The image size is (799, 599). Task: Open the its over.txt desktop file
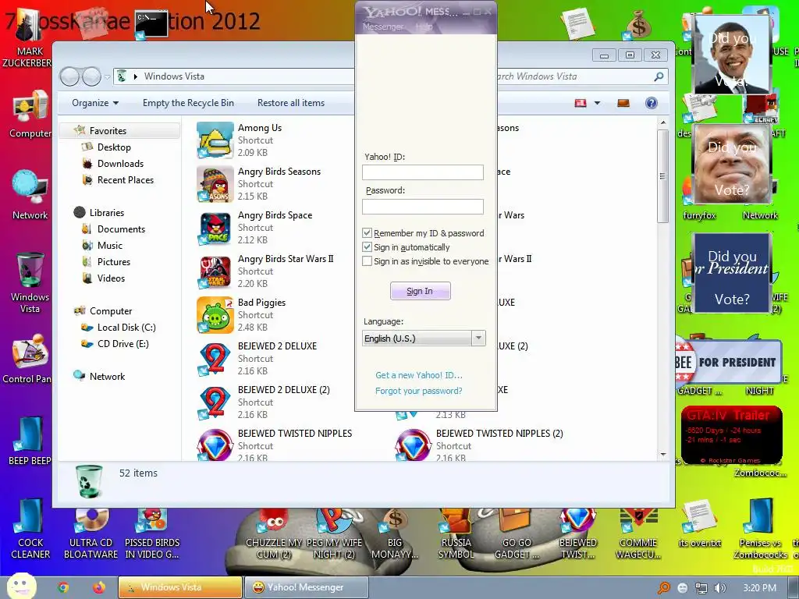[x=699, y=525]
